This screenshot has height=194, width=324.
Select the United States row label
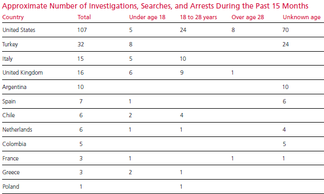(x=19, y=30)
